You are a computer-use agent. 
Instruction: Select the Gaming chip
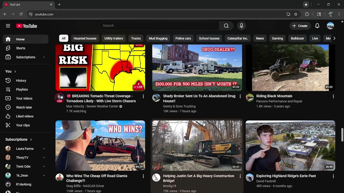click(277, 38)
